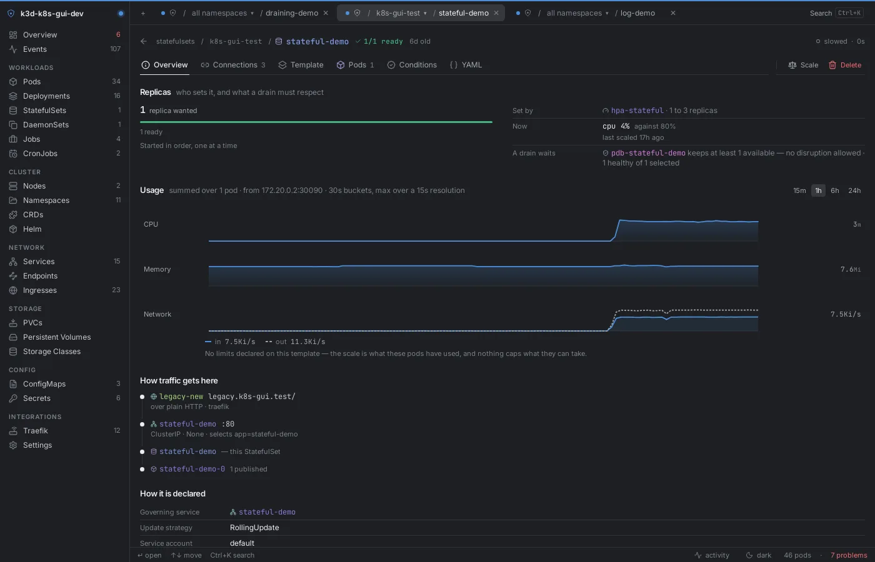The height and width of the screenshot is (562, 875).
Task: Switch to the Connections tab
Action: click(233, 65)
